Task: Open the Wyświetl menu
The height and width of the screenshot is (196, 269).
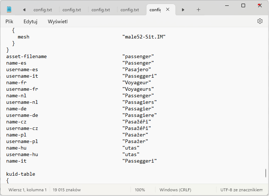Action: click(x=57, y=21)
